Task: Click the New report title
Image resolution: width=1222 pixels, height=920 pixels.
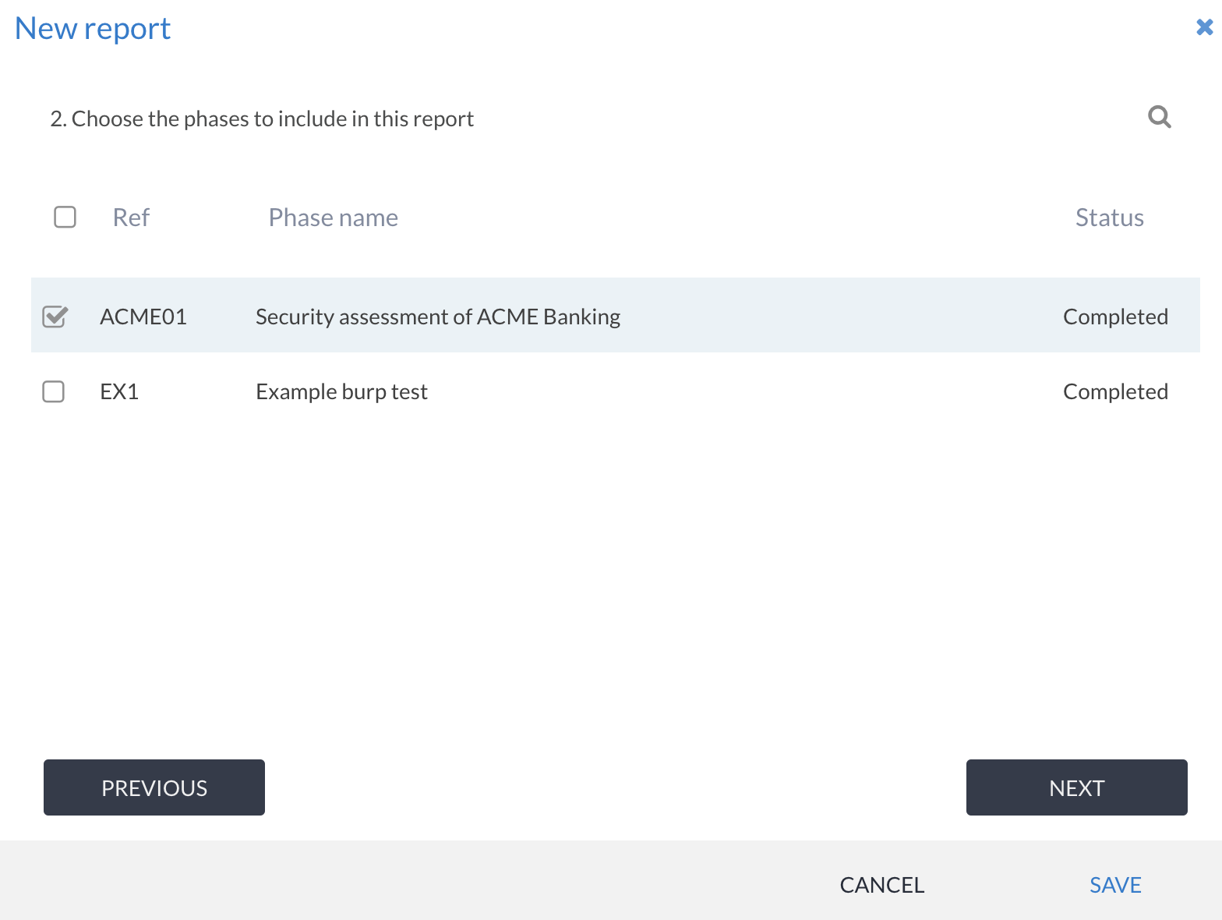Action: pos(93,29)
